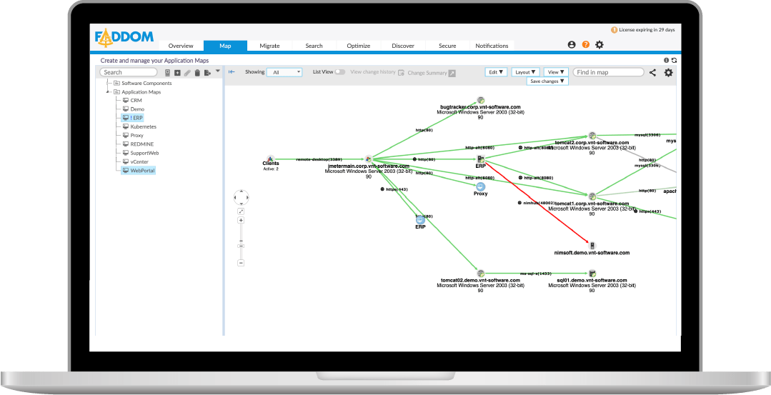Switch to the Discover tab

(x=403, y=46)
